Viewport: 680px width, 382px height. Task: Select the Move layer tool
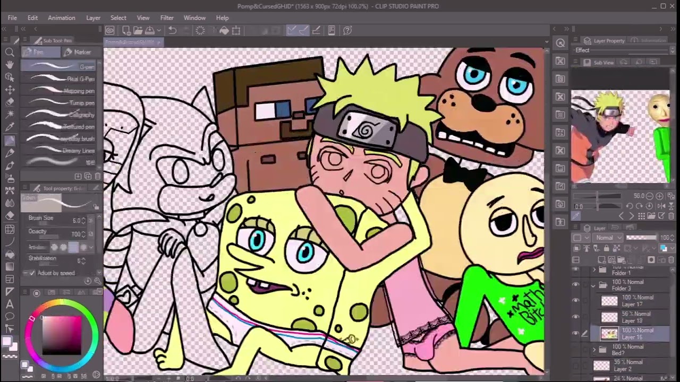[x=10, y=90]
